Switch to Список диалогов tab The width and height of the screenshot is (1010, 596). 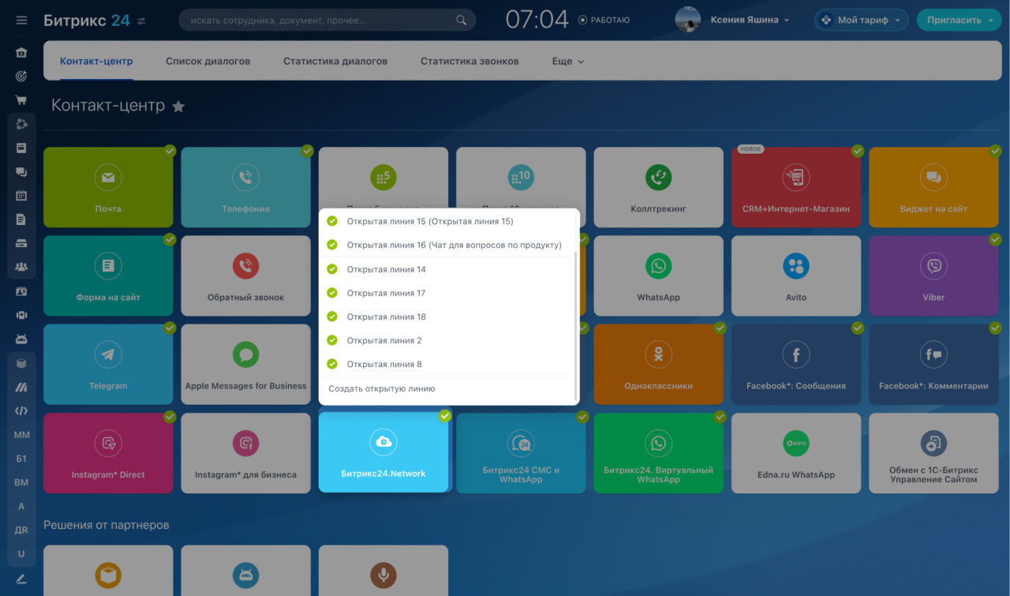click(x=208, y=61)
